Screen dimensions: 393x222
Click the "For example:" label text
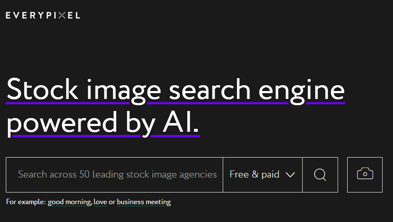[26, 202]
